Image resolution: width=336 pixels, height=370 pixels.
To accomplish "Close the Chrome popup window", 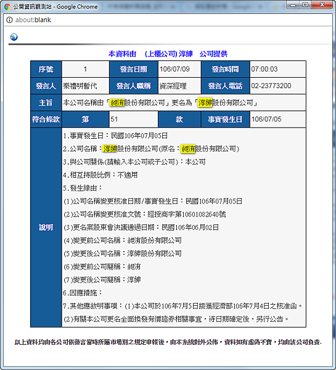I will pyautogui.click(x=322, y=5).
